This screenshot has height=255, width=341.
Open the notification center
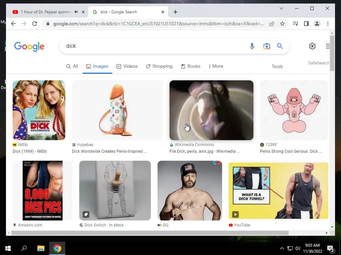pyautogui.click(x=331, y=249)
